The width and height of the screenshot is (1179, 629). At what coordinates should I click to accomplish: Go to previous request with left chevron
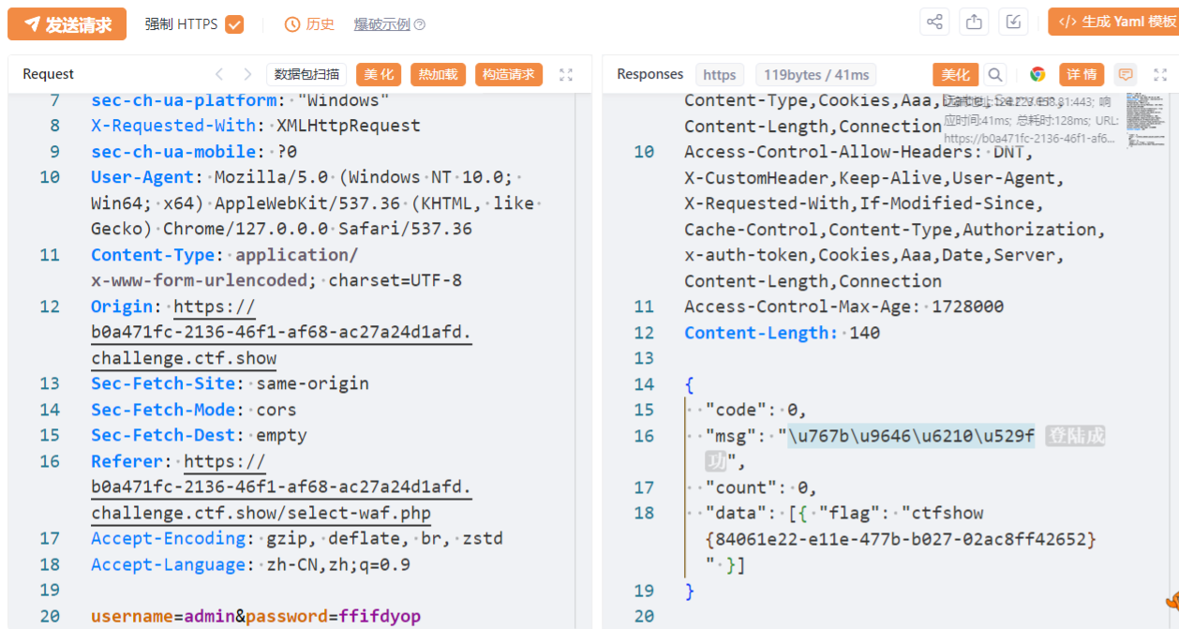click(x=219, y=74)
